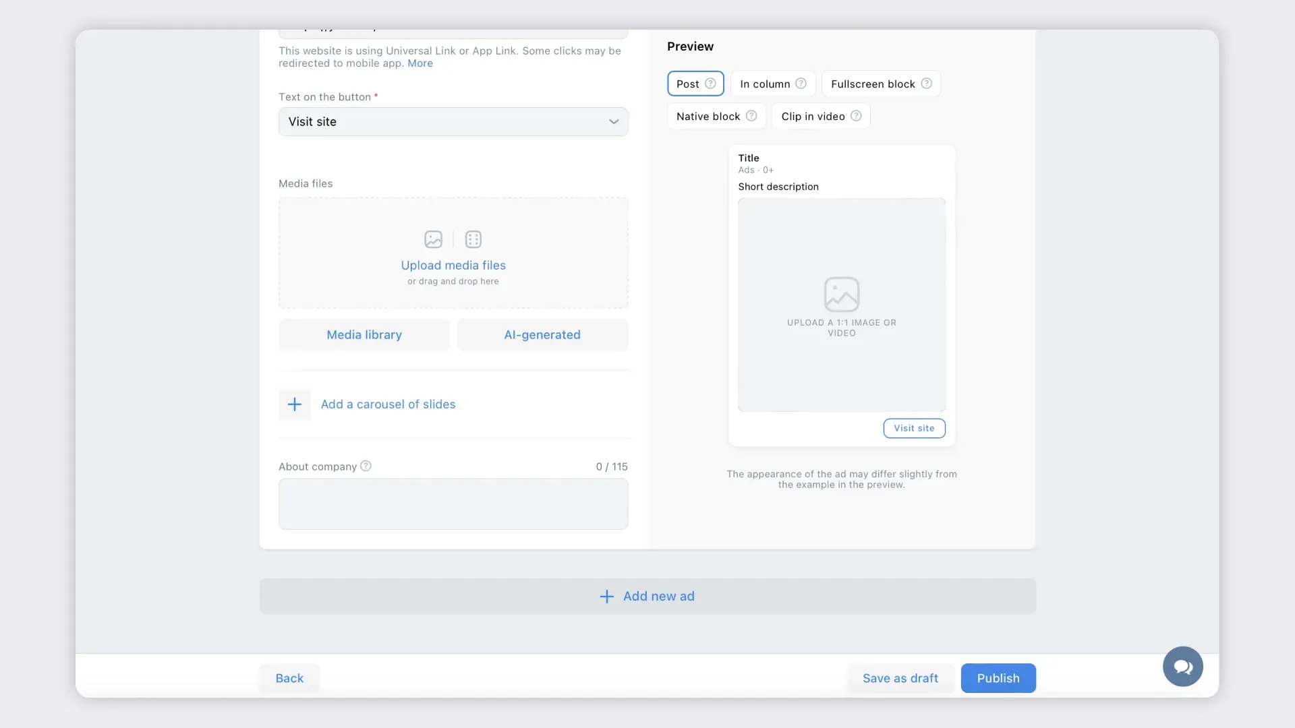
Task: Click the Fullscreen block question mark icon
Action: pos(926,84)
